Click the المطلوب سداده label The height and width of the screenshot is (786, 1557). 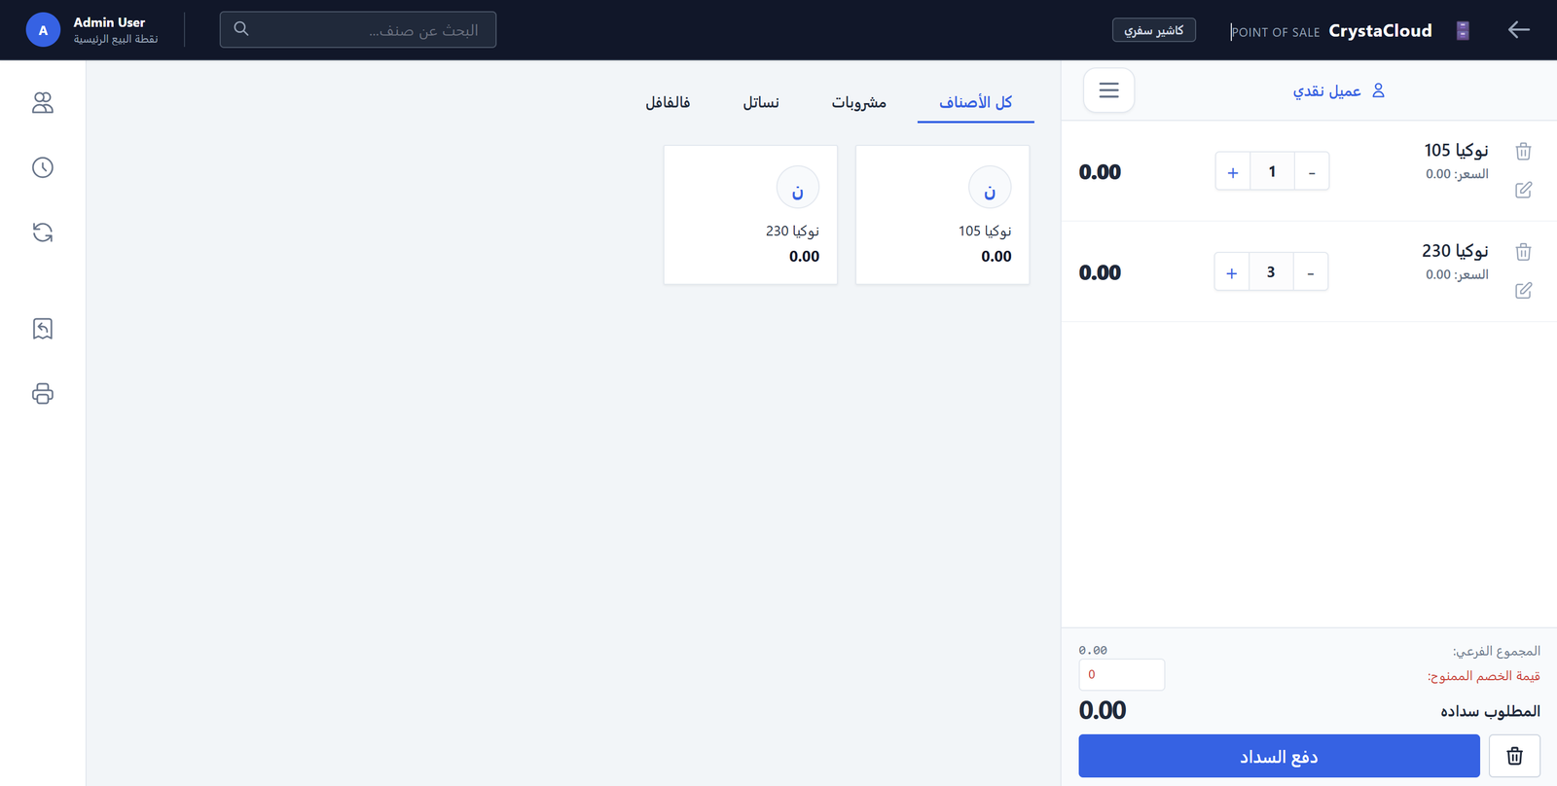click(x=1490, y=711)
